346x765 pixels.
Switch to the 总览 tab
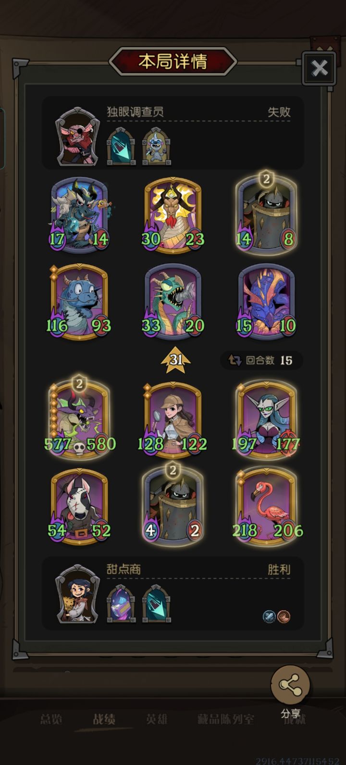point(51,719)
